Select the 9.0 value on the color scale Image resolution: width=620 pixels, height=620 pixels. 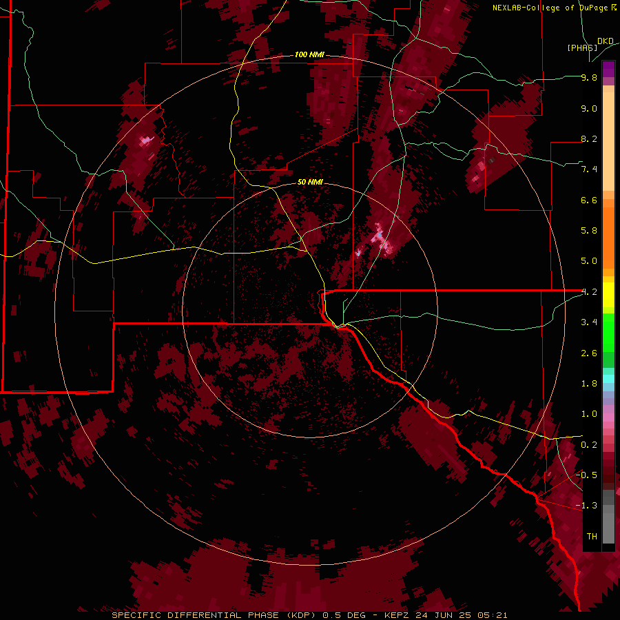pos(589,108)
